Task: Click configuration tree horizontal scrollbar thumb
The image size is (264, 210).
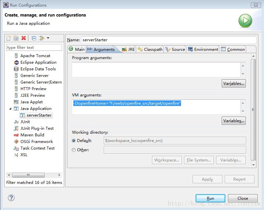Action: pos(28,175)
